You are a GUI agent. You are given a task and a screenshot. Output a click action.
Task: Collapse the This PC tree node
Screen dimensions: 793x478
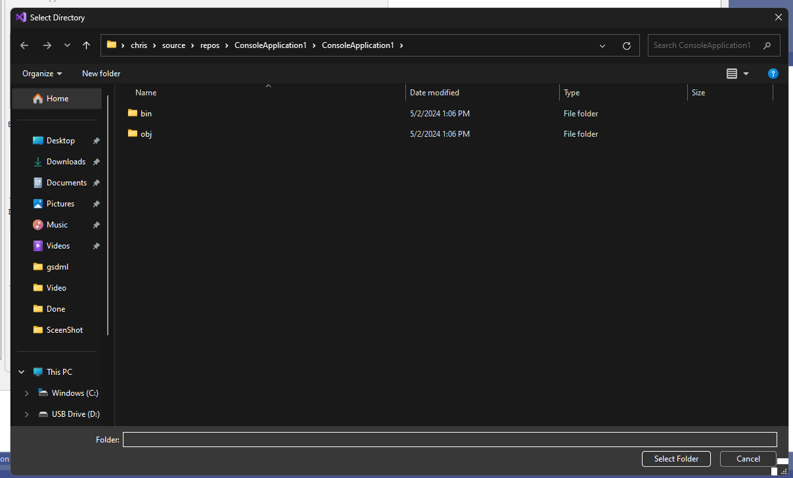[x=22, y=372]
